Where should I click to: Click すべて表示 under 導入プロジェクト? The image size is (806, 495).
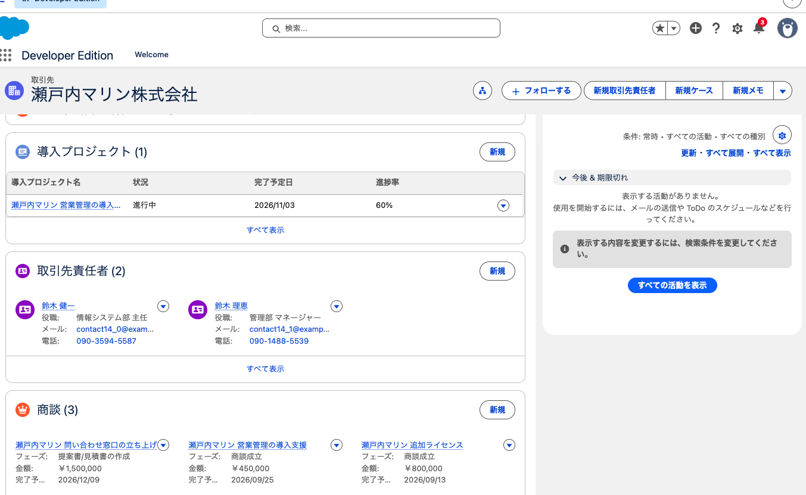pos(266,230)
